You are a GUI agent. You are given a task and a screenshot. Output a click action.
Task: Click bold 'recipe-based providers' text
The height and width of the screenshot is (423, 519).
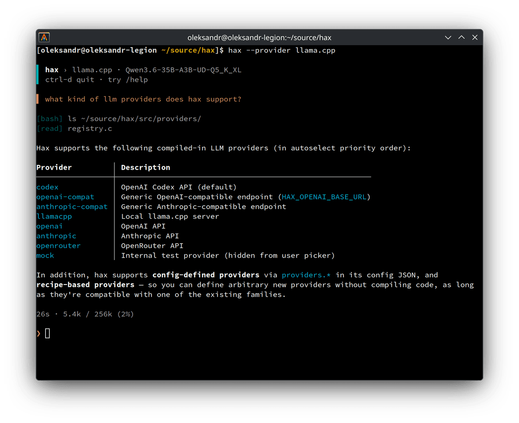85,285
